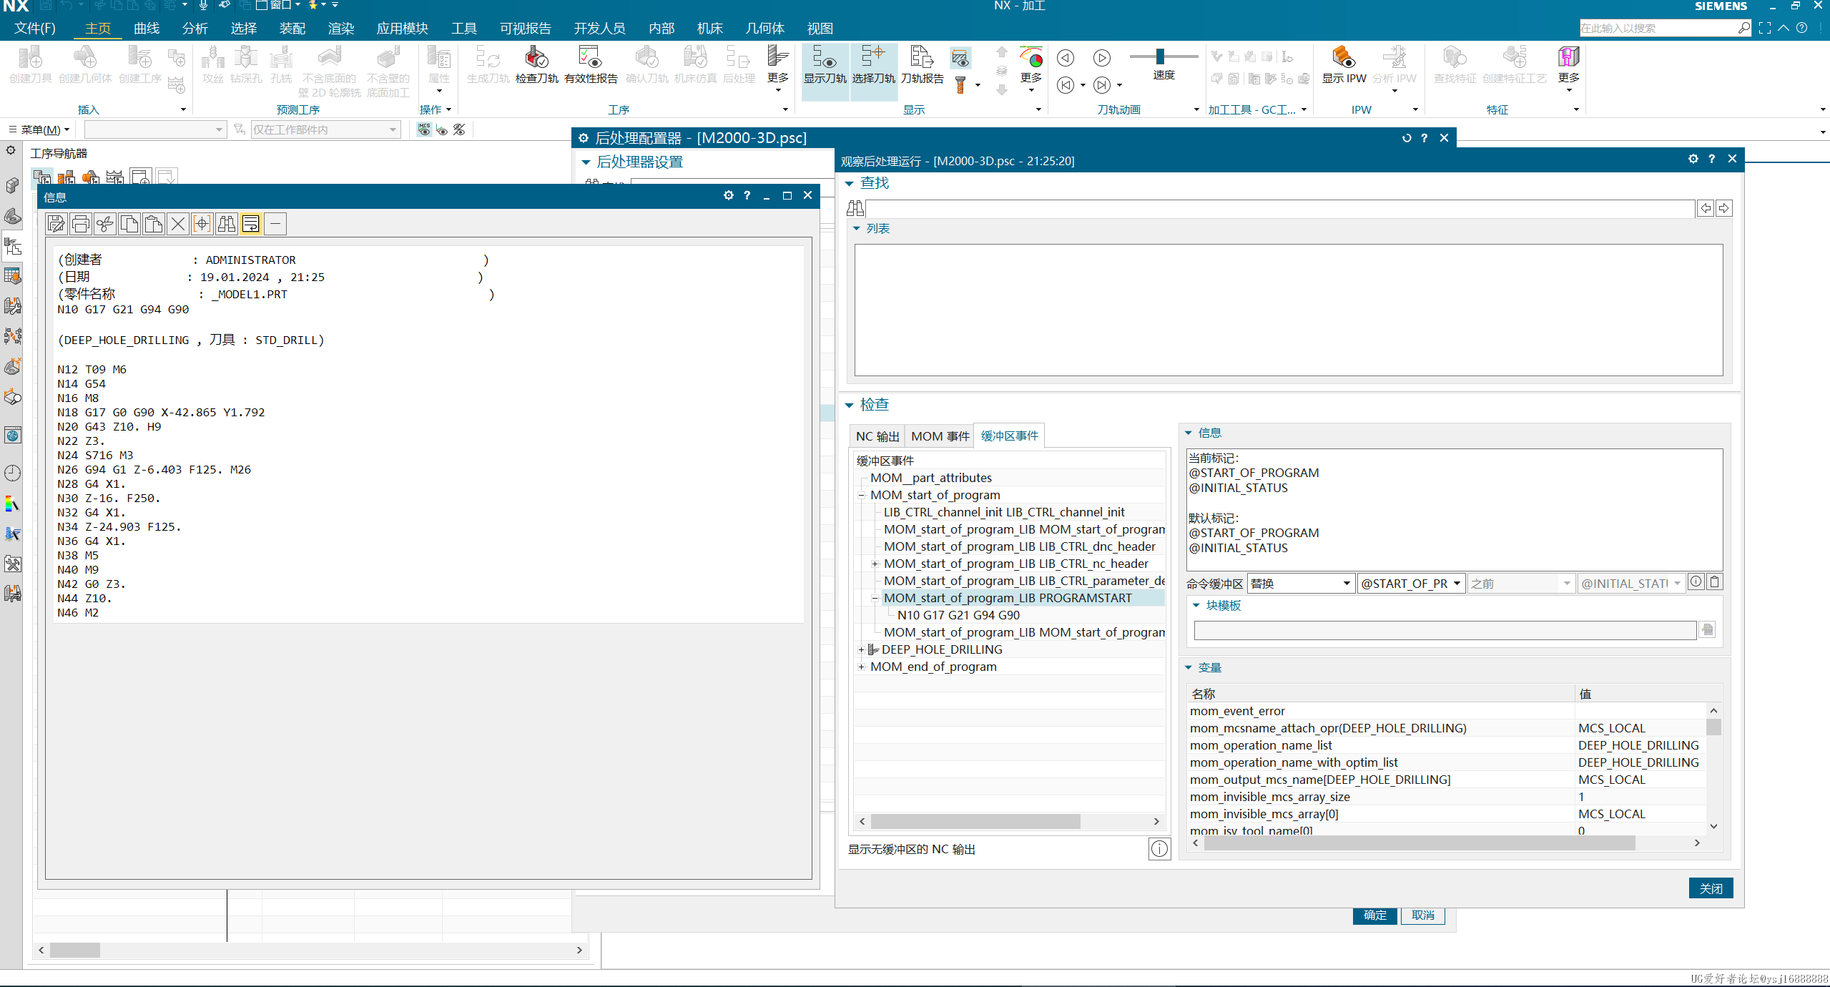Toggle word wrap icon in 信息 toolbar
The height and width of the screenshot is (987, 1830).
251,224
